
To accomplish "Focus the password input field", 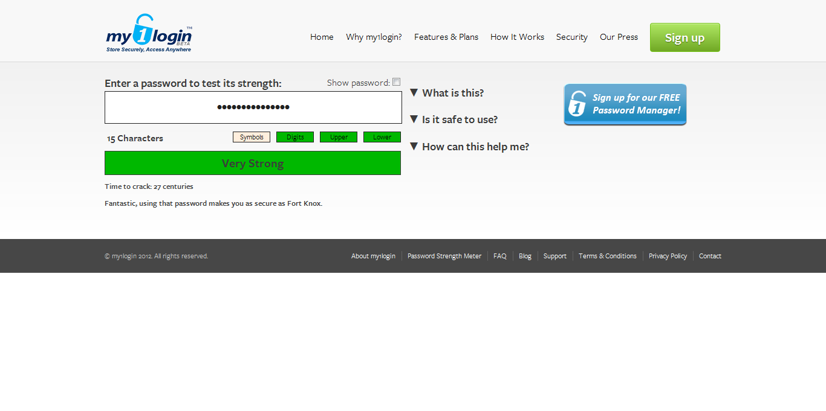I will pos(253,107).
